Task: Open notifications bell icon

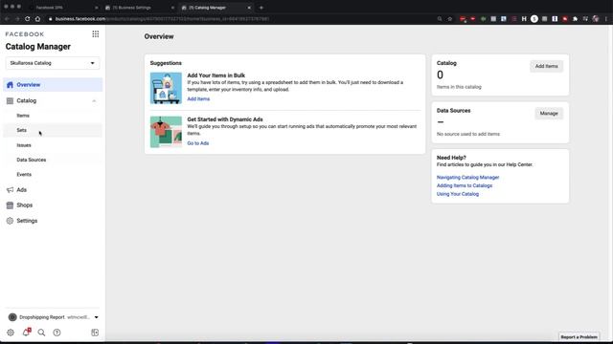Action: [x=26, y=333]
